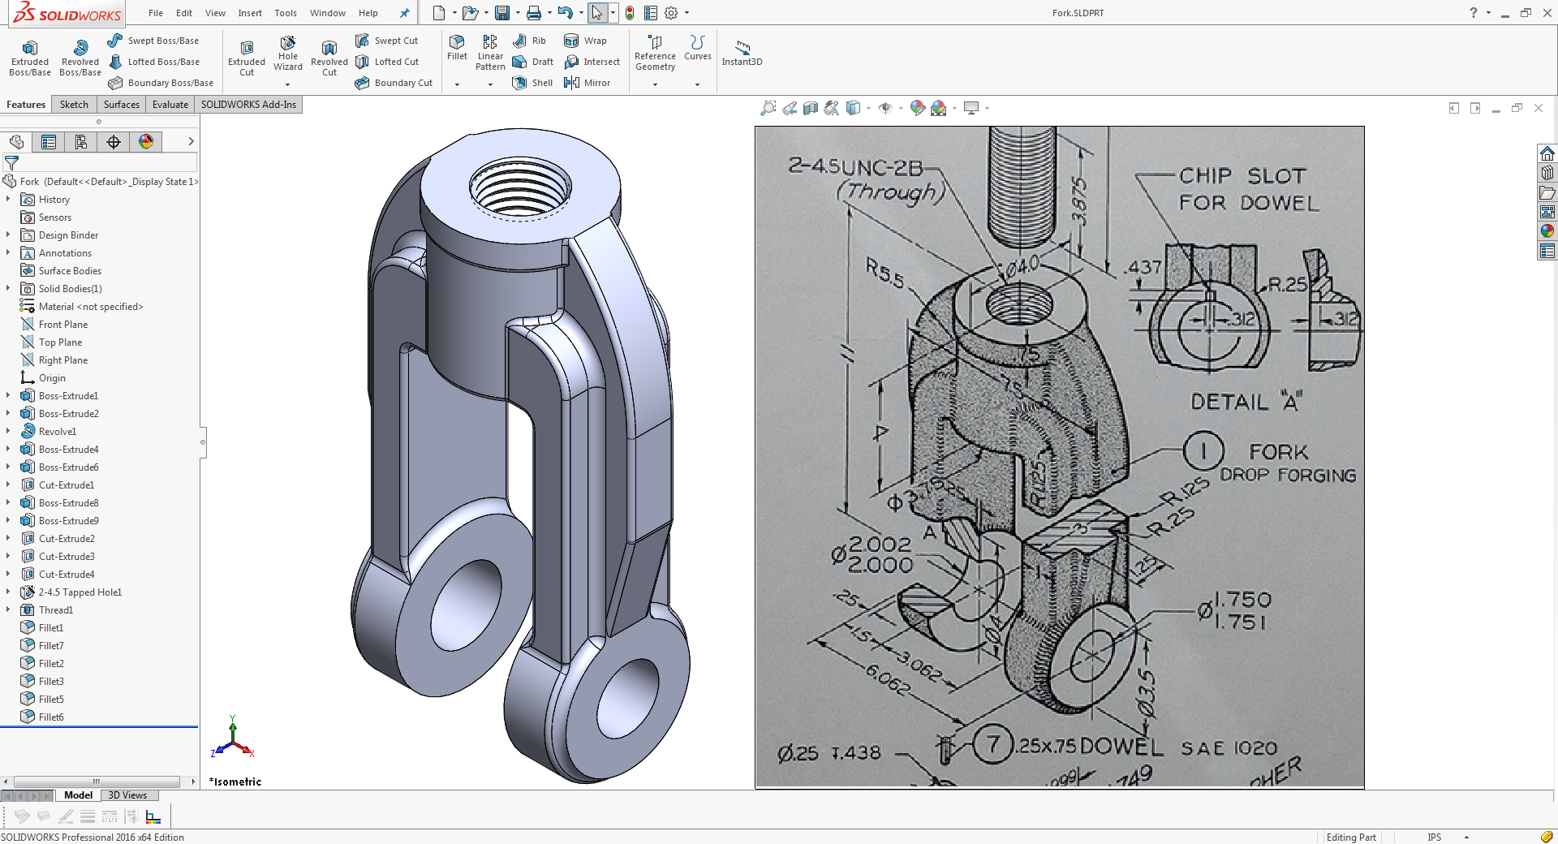
Task: Expand the Hole Wizard dropdown arrow
Action: (x=287, y=84)
